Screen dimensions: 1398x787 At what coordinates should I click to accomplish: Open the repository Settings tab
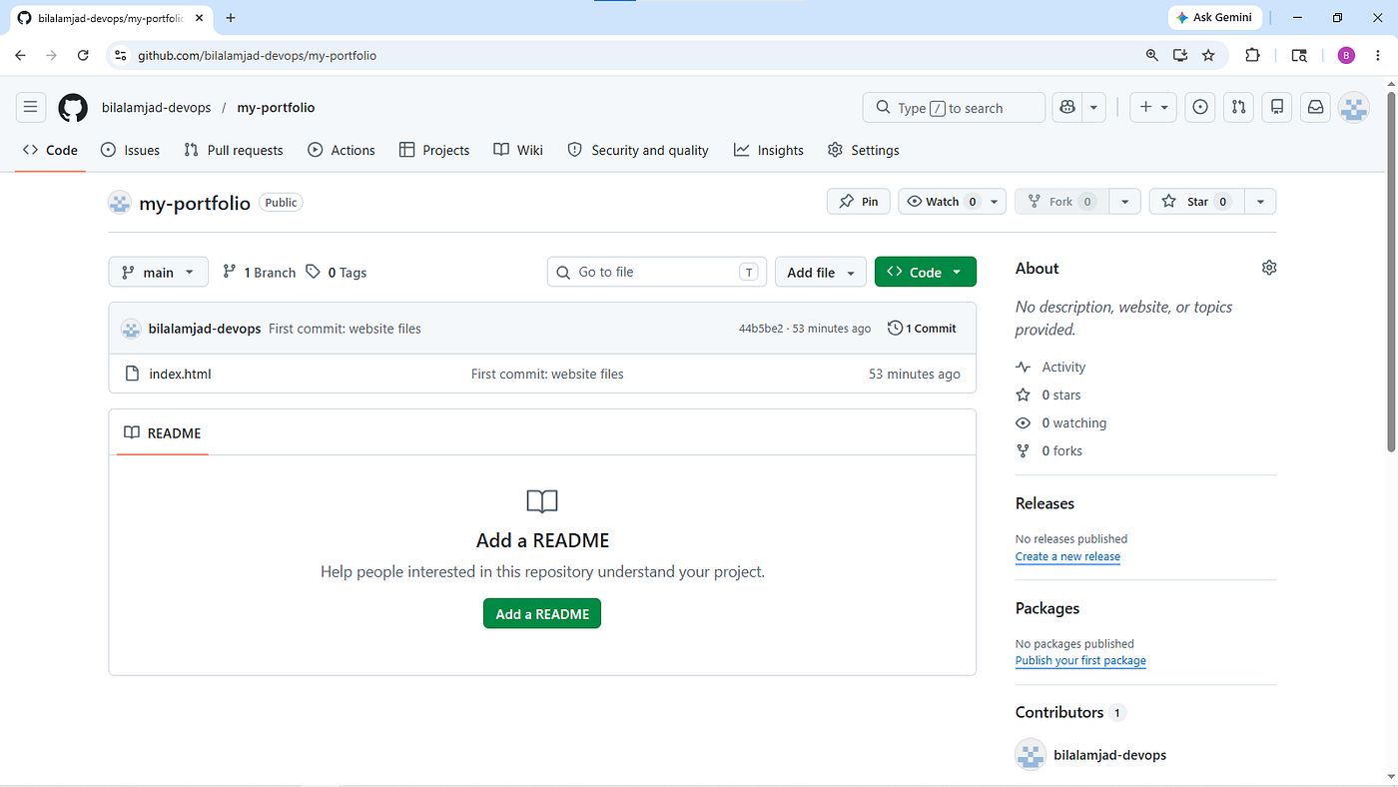tap(864, 150)
